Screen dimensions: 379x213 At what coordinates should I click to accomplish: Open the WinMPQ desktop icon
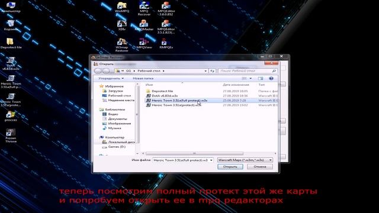pos(122,7)
